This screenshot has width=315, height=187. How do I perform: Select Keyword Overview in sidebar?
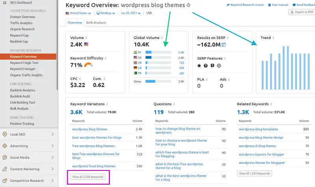pyautogui.click(x=28, y=57)
